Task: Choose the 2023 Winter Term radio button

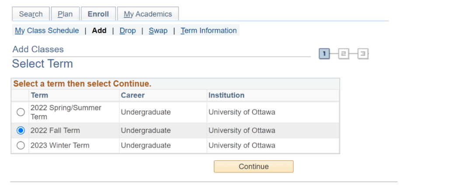Action: click(21, 146)
